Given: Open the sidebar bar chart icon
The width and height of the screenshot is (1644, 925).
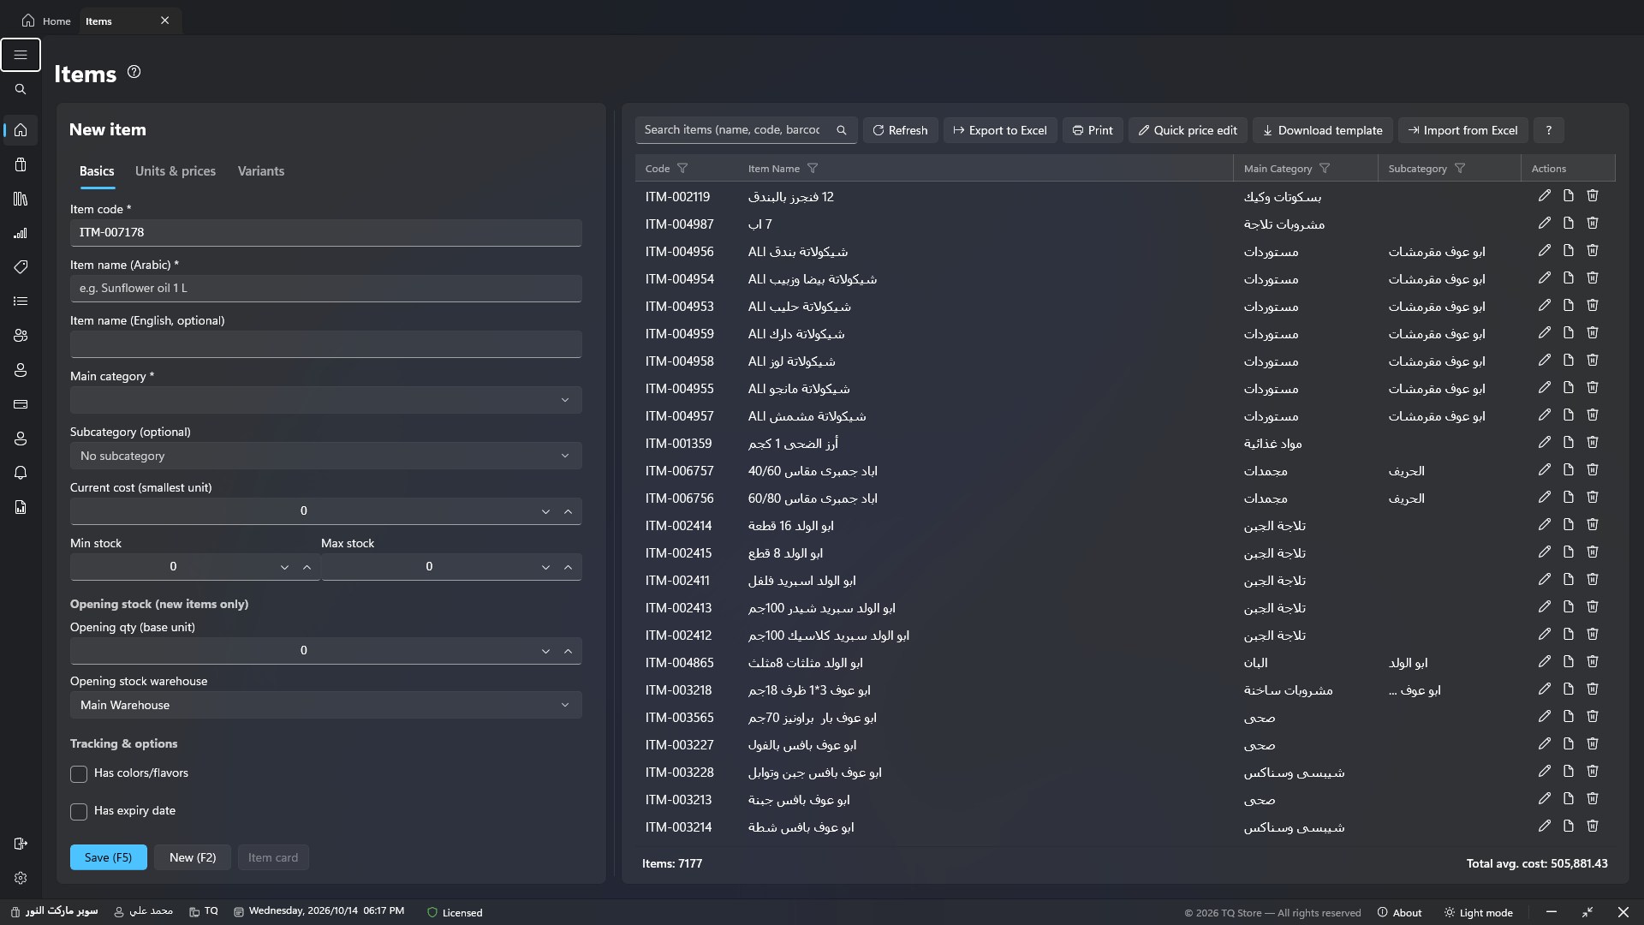Looking at the screenshot, I should [x=21, y=233].
